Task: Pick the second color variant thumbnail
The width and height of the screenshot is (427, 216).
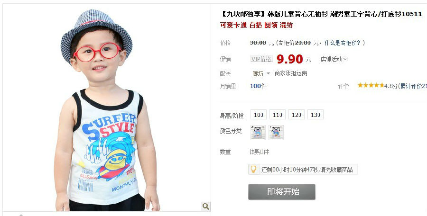Action: pyautogui.click(x=276, y=133)
